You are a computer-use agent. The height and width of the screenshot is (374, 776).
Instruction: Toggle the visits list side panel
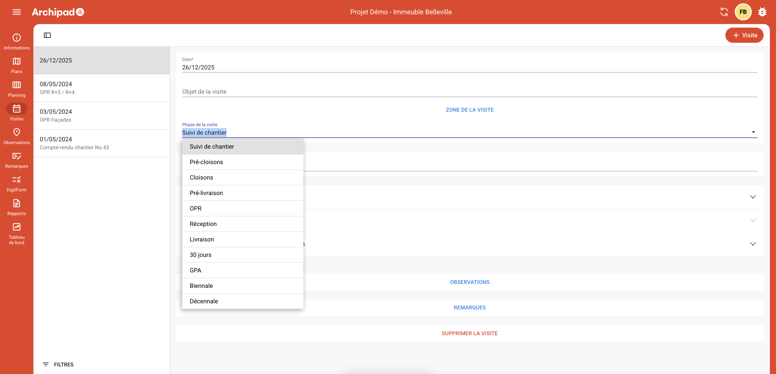[x=47, y=35]
